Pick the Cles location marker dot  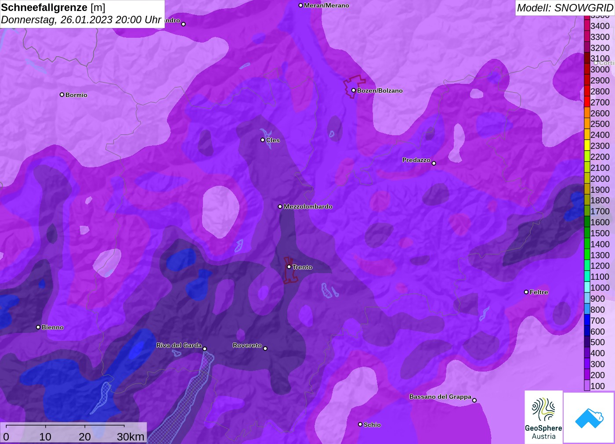[x=263, y=140]
